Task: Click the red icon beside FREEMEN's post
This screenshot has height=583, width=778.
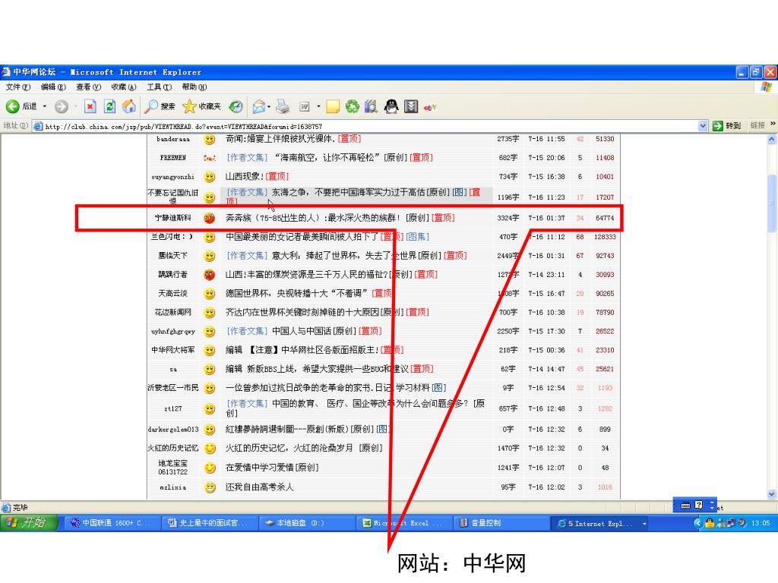Action: tap(210, 158)
